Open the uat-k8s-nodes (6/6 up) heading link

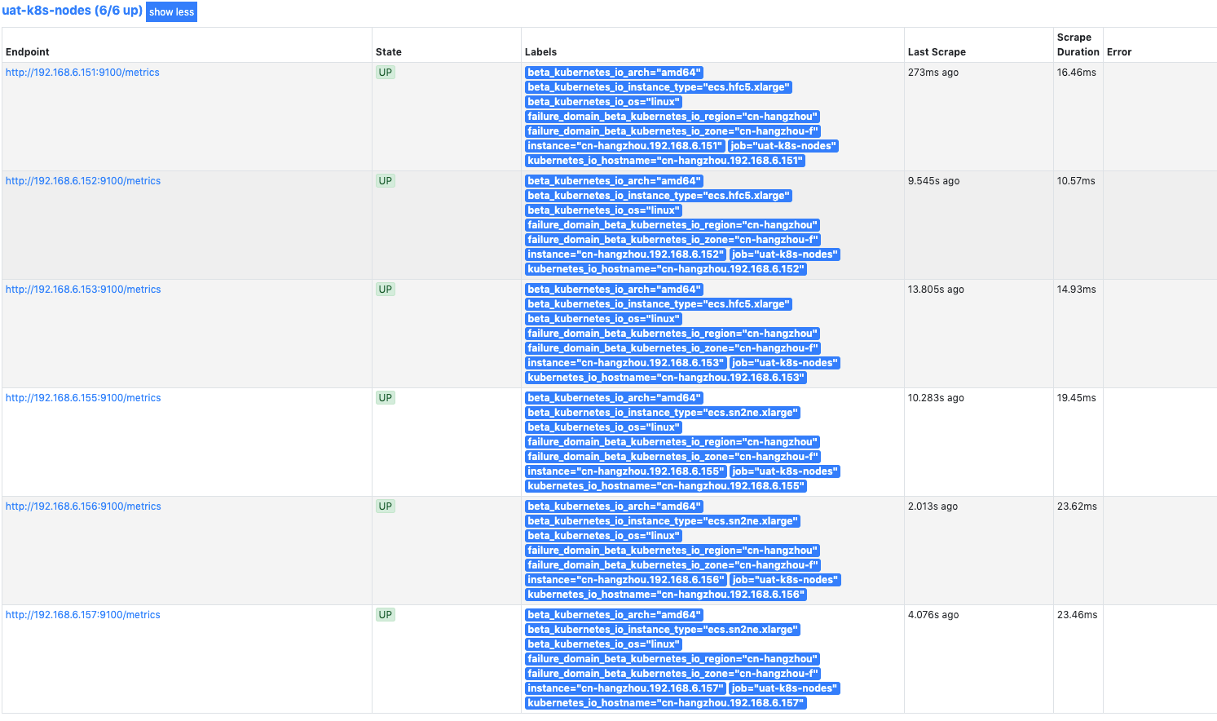(72, 11)
